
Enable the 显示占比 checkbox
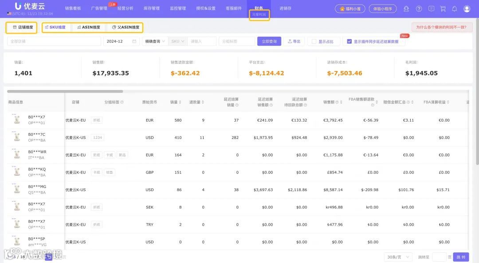coord(314,41)
